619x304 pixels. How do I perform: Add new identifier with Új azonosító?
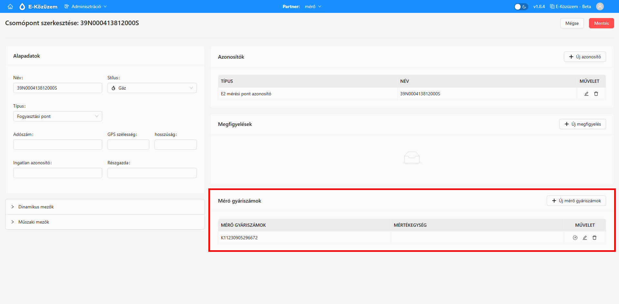[584, 57]
